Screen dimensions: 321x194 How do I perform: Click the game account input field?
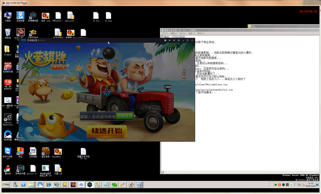coord(98,116)
